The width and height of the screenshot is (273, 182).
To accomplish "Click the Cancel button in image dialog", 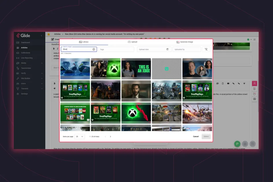I will pyautogui.click(x=196, y=136).
